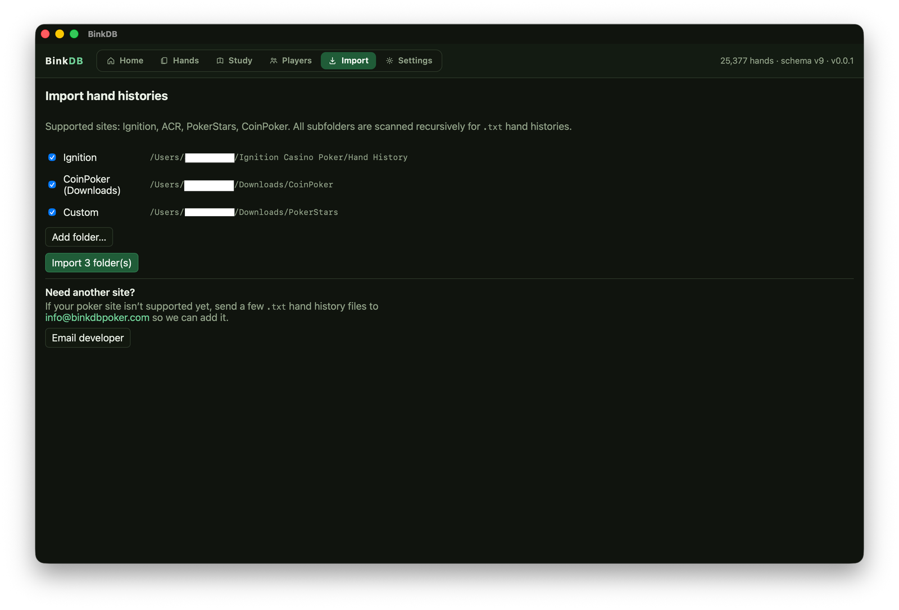Screen dimensions: 899x610
Task: Click the Downloads/PokerStars folder path
Action: coord(244,212)
